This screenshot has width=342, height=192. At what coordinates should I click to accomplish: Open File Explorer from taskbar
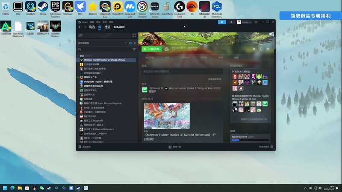point(20,188)
